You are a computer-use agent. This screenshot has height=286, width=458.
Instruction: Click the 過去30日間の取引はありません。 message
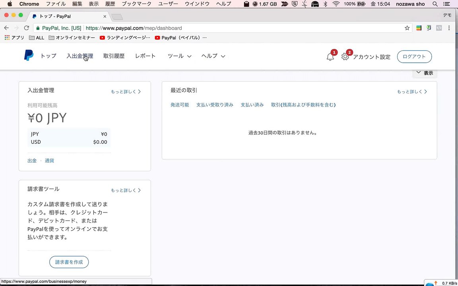(x=283, y=133)
